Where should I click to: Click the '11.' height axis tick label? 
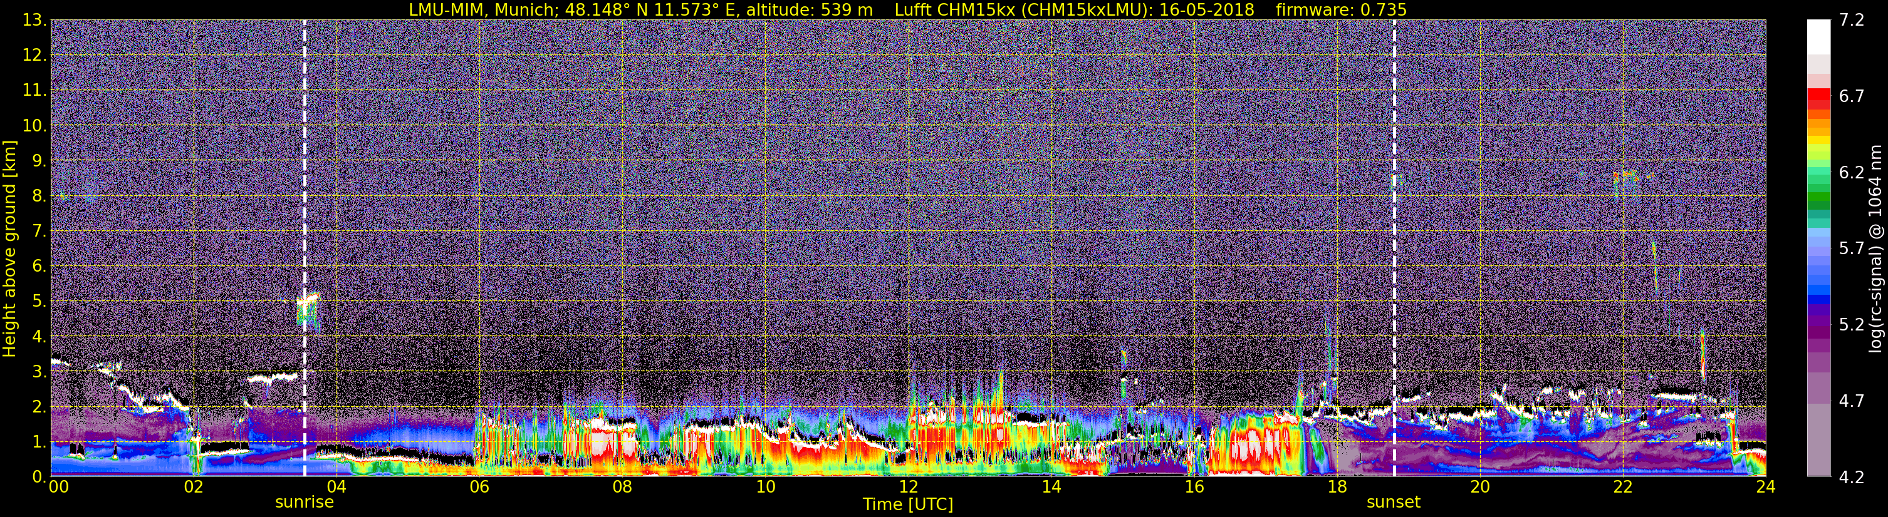click(x=34, y=90)
